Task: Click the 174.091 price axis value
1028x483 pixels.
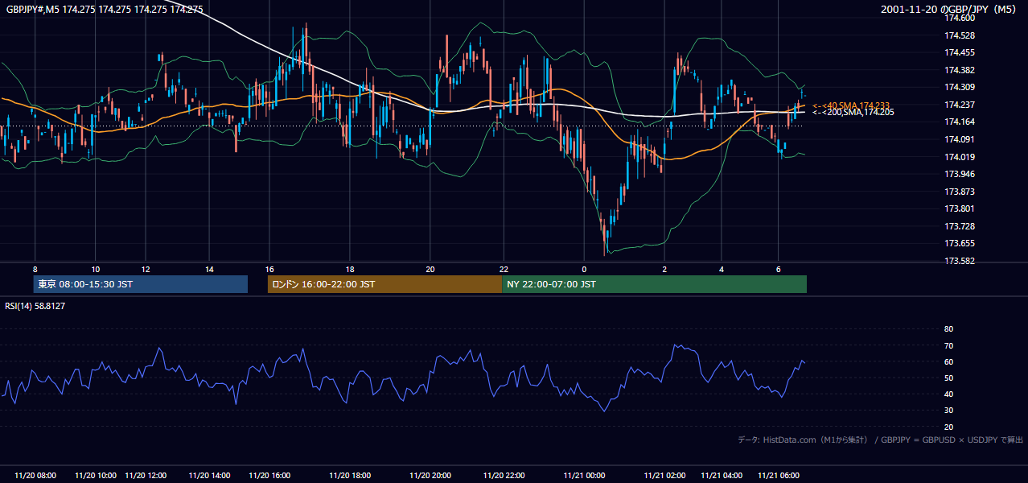Action: click(959, 139)
